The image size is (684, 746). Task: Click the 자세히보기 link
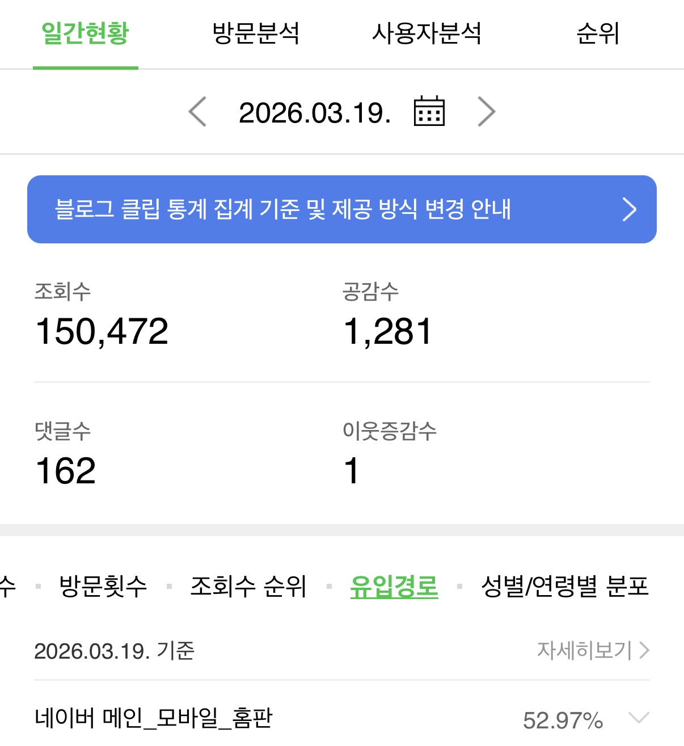click(585, 650)
